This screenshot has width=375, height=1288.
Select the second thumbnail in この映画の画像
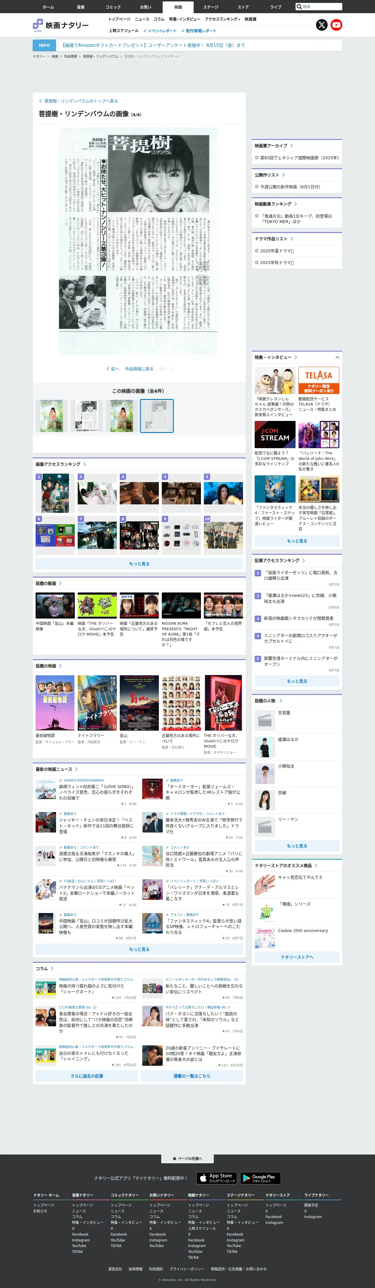click(87, 416)
